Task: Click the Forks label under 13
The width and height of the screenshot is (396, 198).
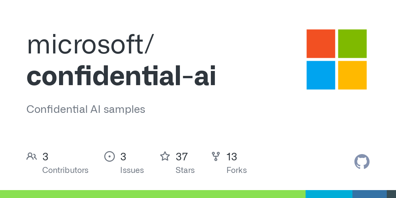Action: pos(237,170)
